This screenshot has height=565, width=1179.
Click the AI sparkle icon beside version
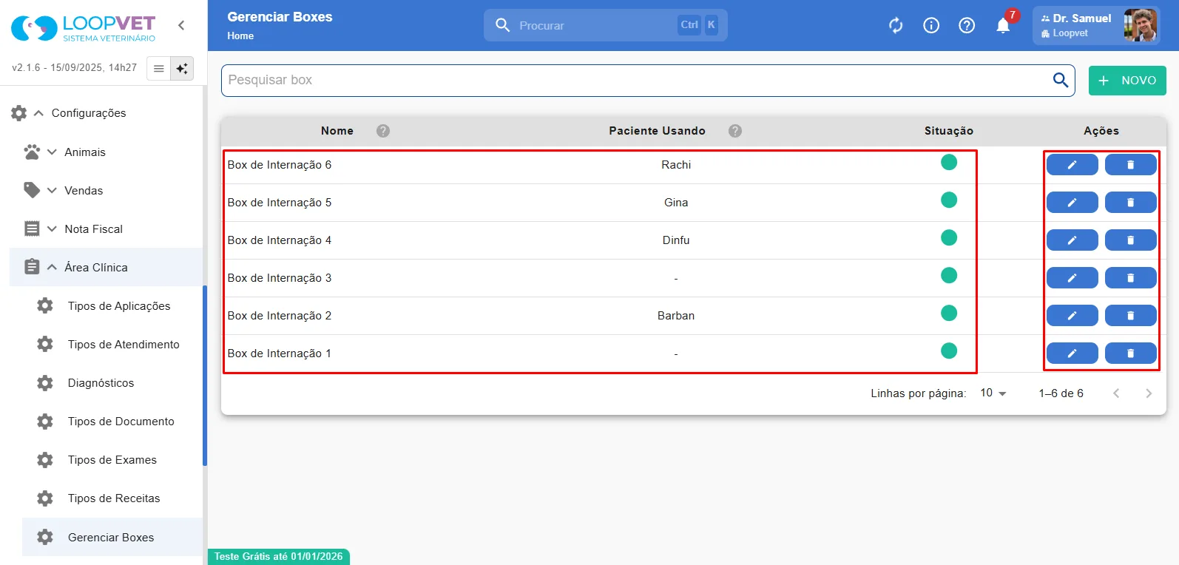[x=182, y=68]
